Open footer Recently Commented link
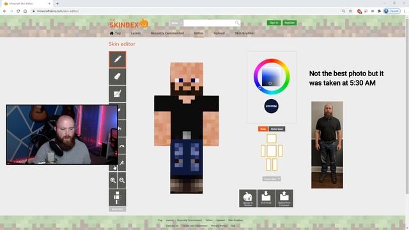 (189, 220)
